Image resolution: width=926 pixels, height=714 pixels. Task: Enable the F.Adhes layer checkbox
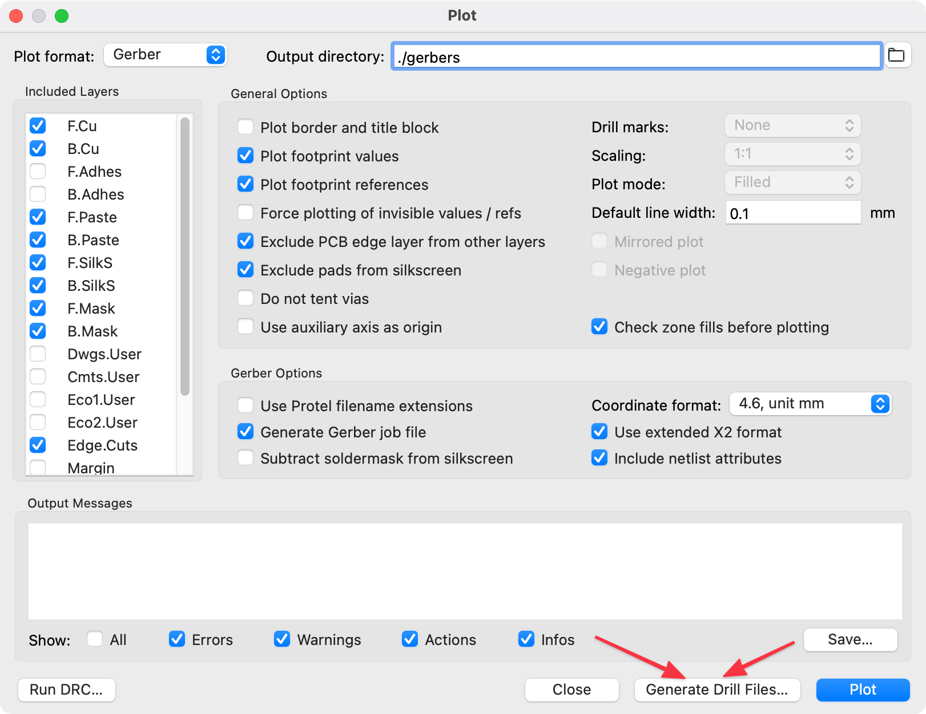coord(38,171)
